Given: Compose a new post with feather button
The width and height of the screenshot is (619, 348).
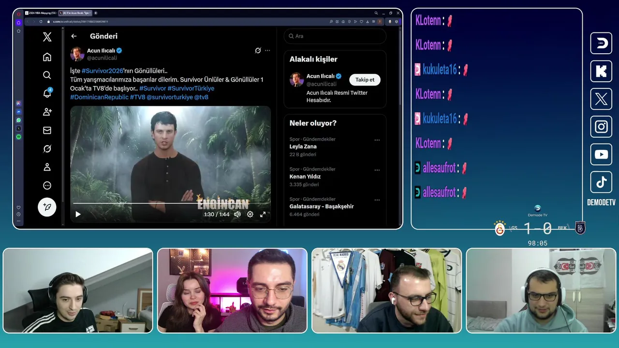Looking at the screenshot, I should [x=47, y=207].
